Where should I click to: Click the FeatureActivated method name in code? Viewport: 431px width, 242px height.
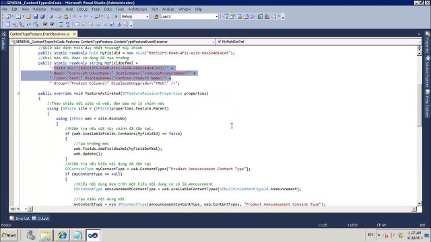(102, 93)
